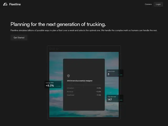Image resolution: width=168 pixels, height=126 pixels.
Task: Click the Fleetline logo icon
Action: tap(5, 4)
